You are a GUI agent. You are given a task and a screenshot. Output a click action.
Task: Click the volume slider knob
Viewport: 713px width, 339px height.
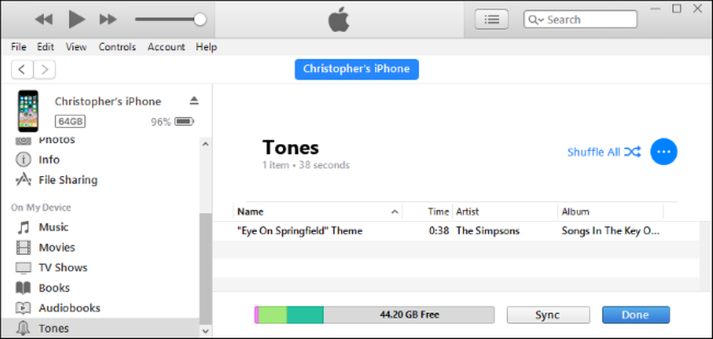200,19
